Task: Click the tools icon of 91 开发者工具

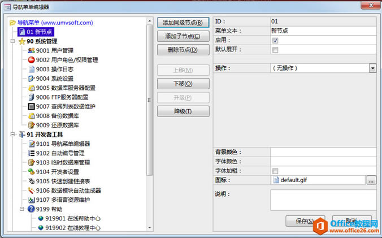Action: (22, 135)
